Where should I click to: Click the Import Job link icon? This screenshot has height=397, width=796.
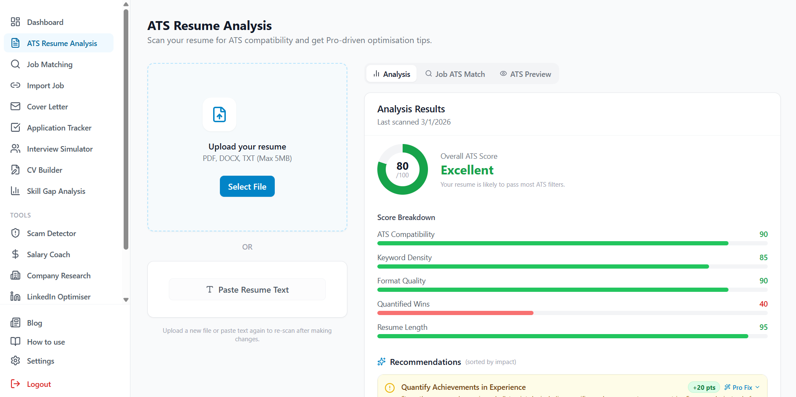(x=16, y=85)
